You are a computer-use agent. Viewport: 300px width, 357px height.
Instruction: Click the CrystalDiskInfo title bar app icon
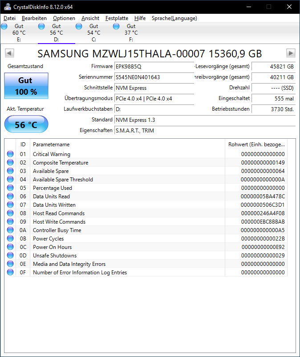[7, 7]
